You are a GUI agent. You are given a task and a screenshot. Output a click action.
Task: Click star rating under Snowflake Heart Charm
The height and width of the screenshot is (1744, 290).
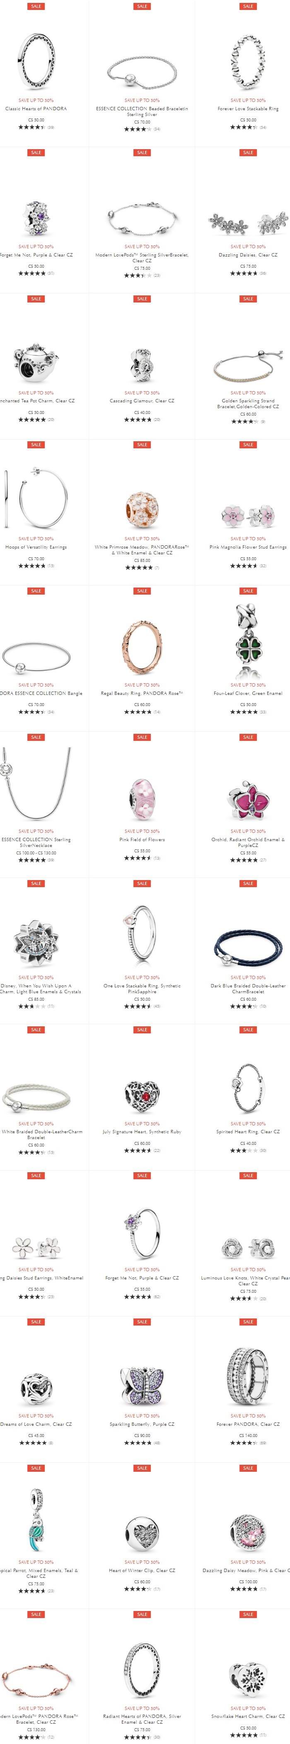click(x=244, y=1735)
